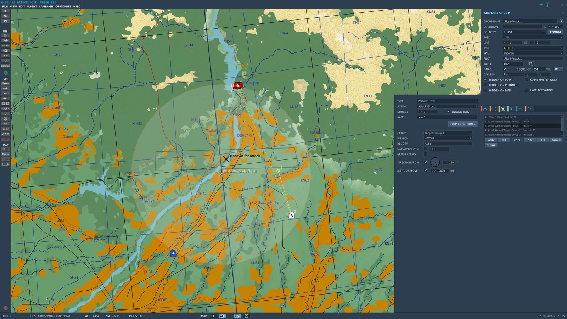Enable HIDDEN ON PLANNER checkbox
Image resolution: width=567 pixels, height=319 pixels.
[x=486, y=85]
